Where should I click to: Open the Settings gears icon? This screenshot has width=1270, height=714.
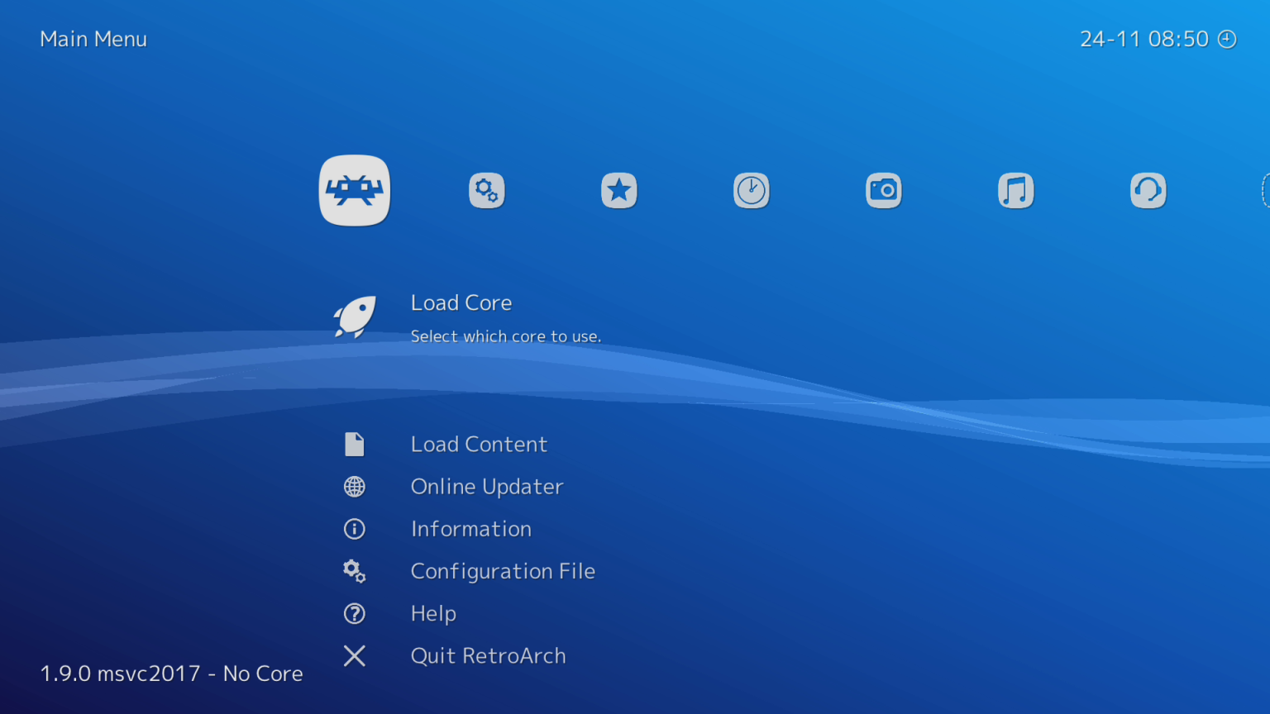pyautogui.click(x=486, y=190)
